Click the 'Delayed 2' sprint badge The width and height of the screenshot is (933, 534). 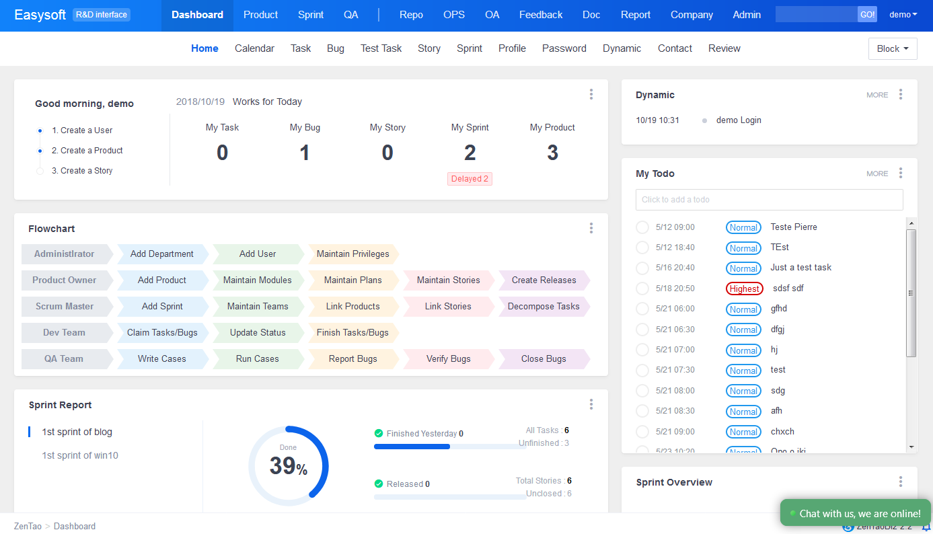point(470,179)
